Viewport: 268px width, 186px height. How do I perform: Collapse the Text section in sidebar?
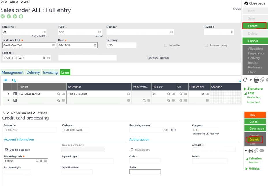pyautogui.click(x=245, y=93)
